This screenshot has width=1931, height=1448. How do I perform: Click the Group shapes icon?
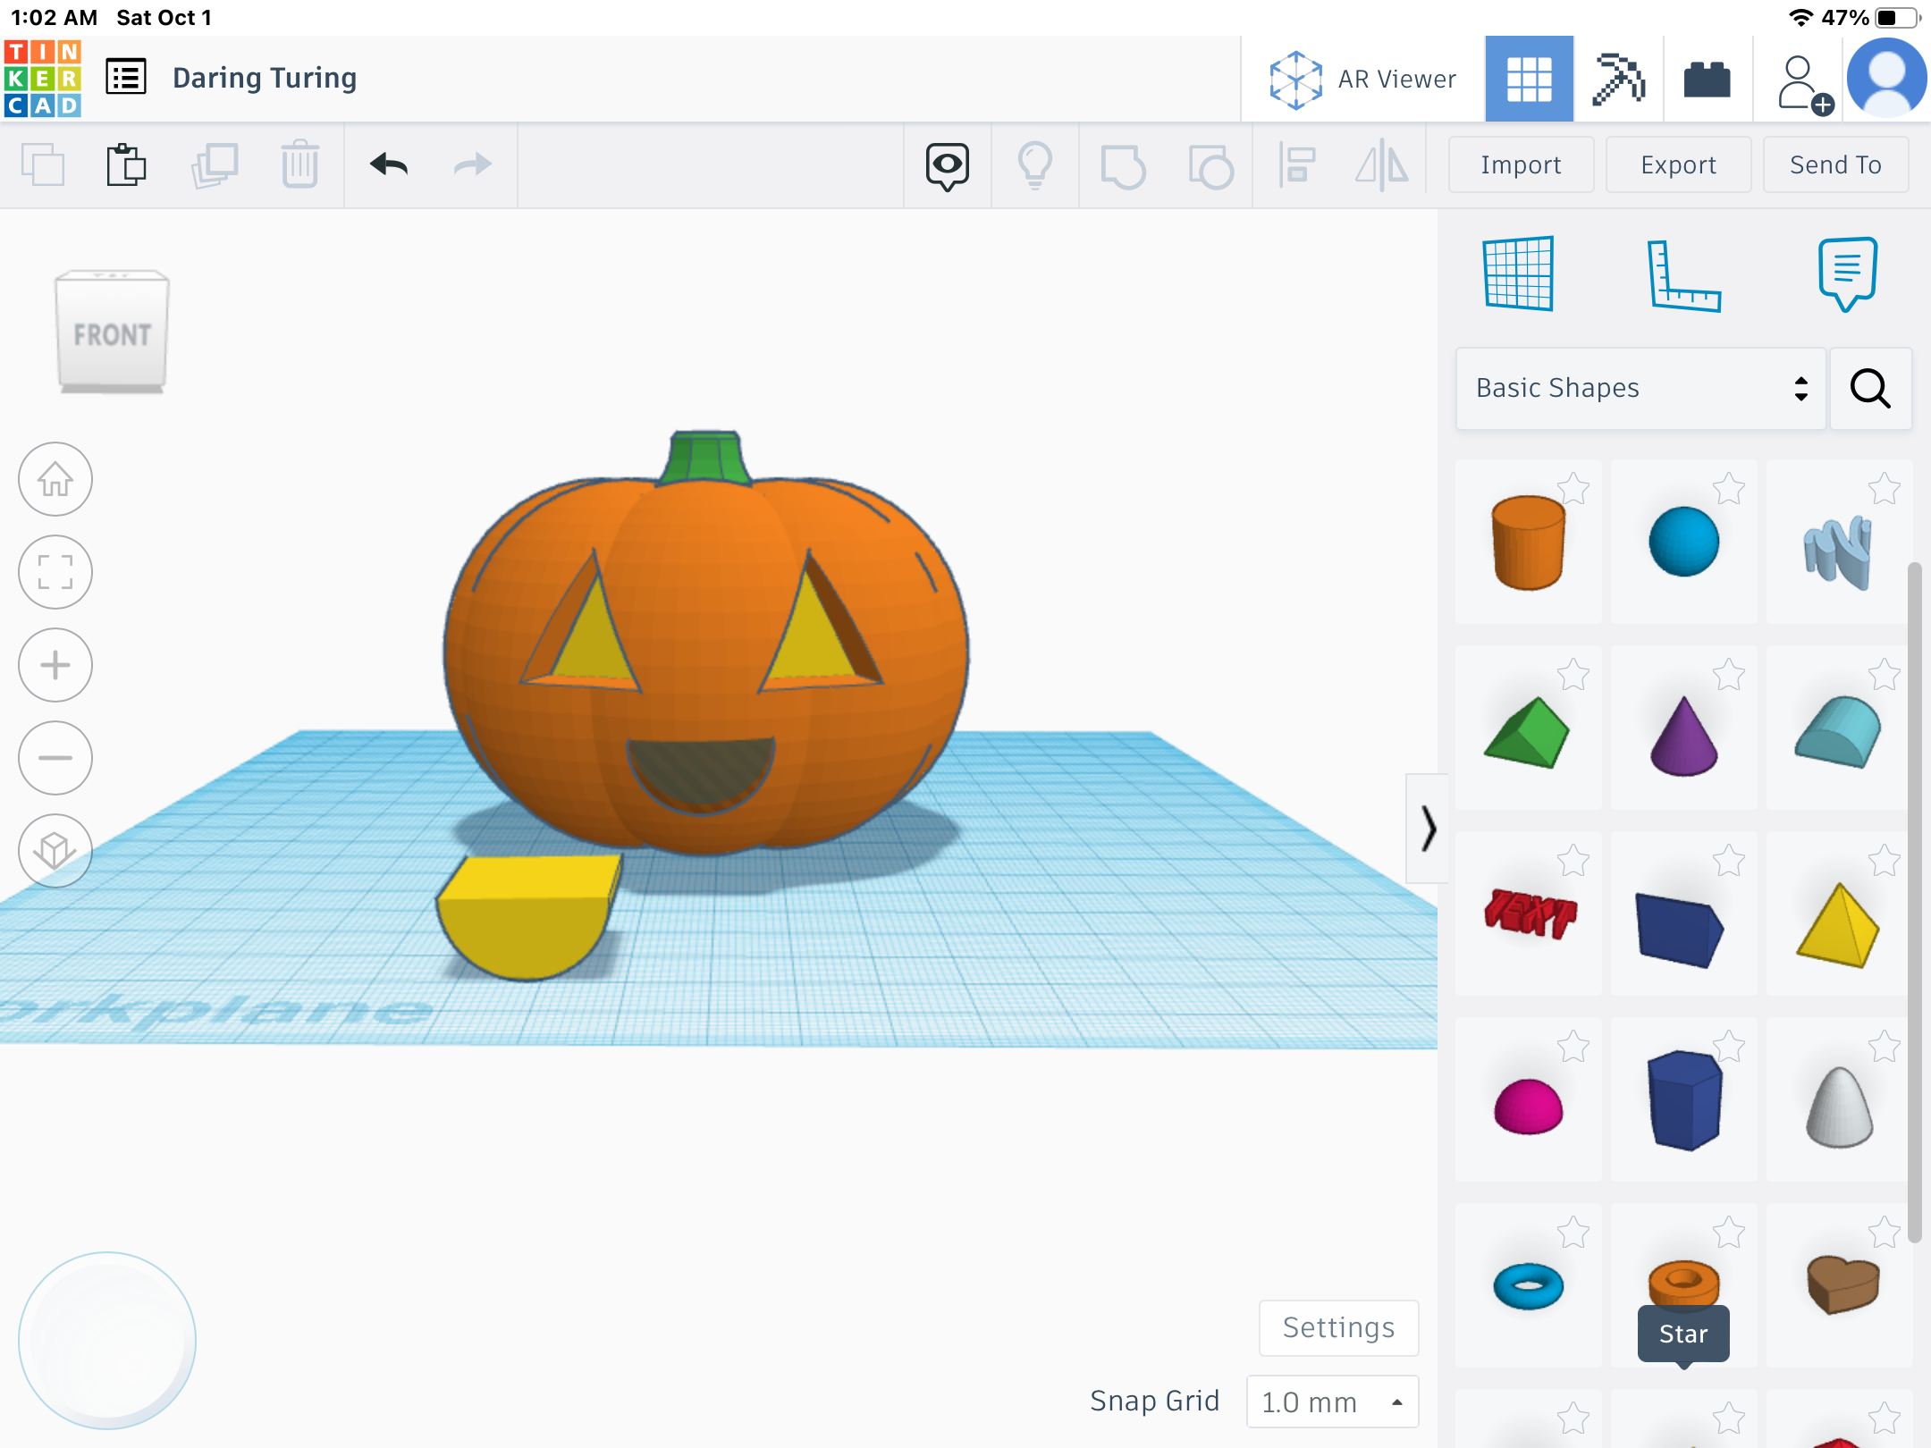tap(1123, 166)
